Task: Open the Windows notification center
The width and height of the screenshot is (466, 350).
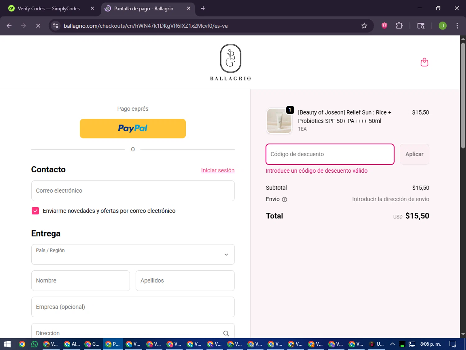Action: tap(453, 344)
